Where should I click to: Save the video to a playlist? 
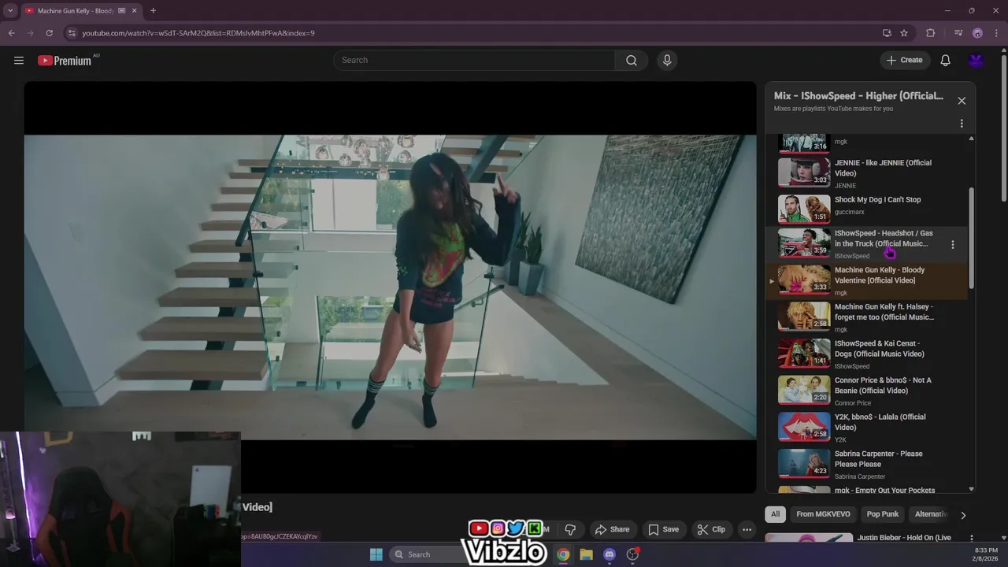tap(663, 529)
